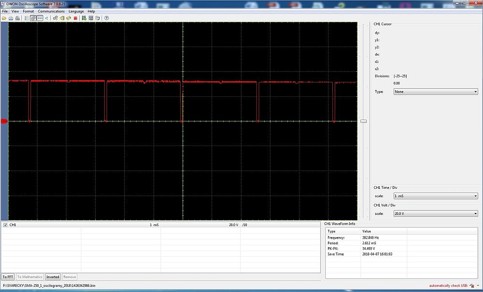
Task: Click the '20.0 V' value in CH1 row
Action: click(x=233, y=225)
